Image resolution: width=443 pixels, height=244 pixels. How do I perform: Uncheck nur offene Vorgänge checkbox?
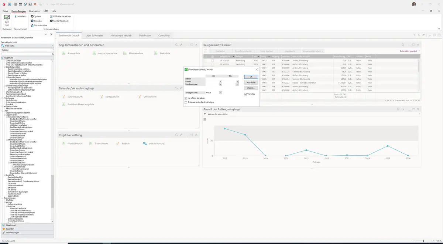coord(186,98)
